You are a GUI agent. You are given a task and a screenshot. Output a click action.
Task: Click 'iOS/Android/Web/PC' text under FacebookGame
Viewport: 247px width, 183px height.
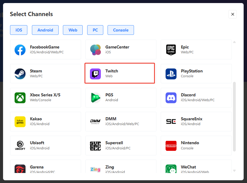(x=47, y=52)
